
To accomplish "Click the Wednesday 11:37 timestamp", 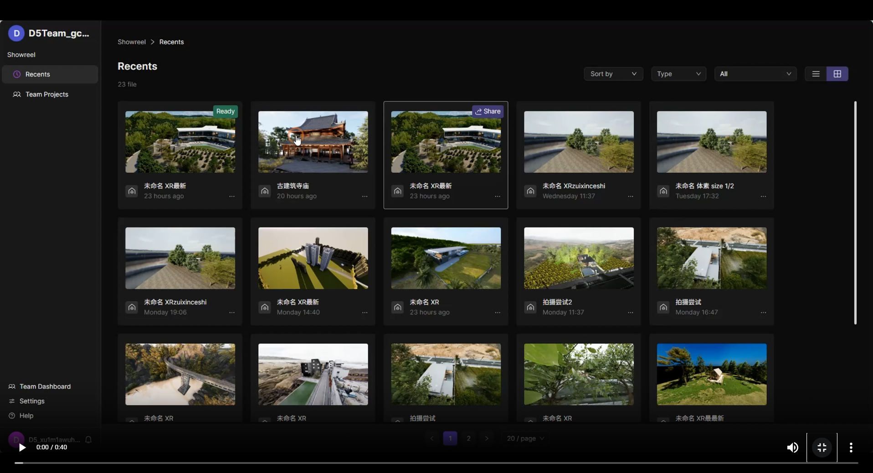I will pos(569,196).
